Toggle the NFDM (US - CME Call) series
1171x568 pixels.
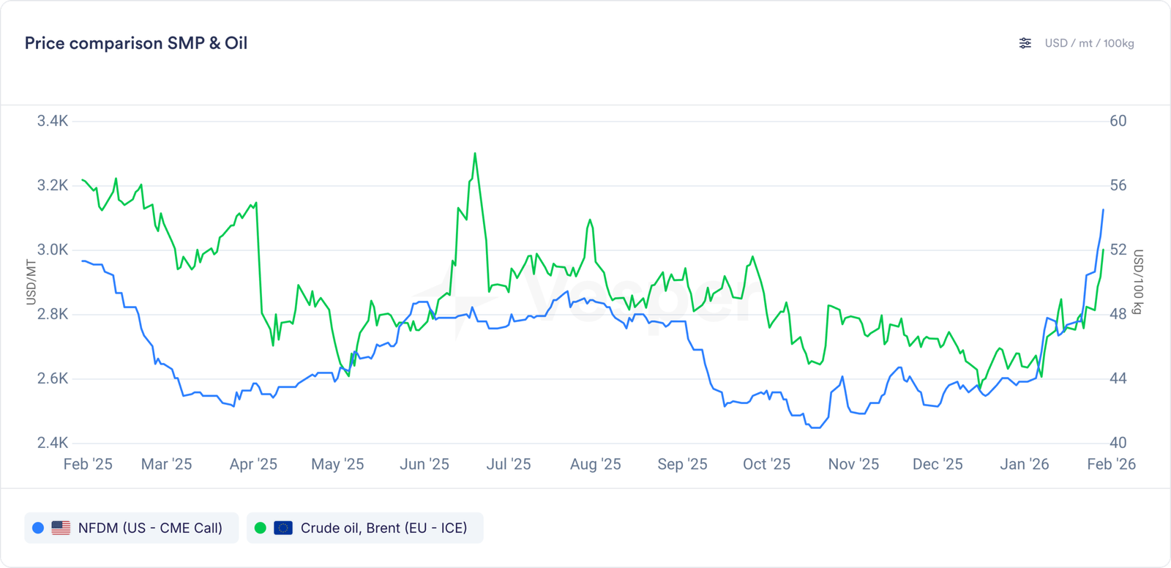150,528
